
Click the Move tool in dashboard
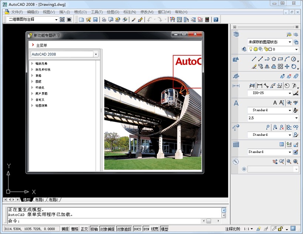click(x=287, y=66)
